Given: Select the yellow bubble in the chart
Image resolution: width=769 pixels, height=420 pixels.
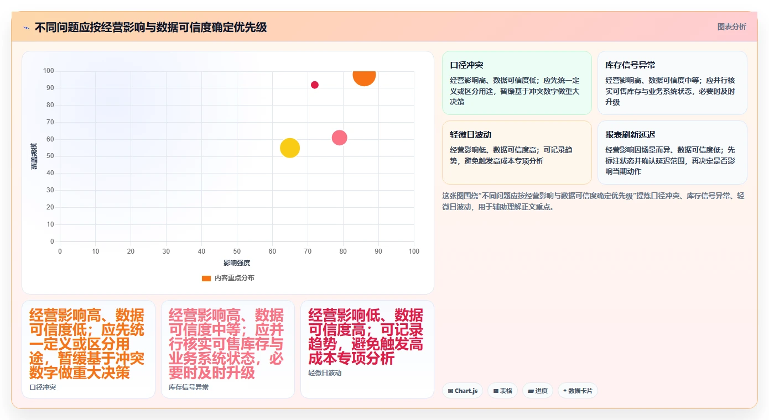Looking at the screenshot, I should (x=290, y=148).
